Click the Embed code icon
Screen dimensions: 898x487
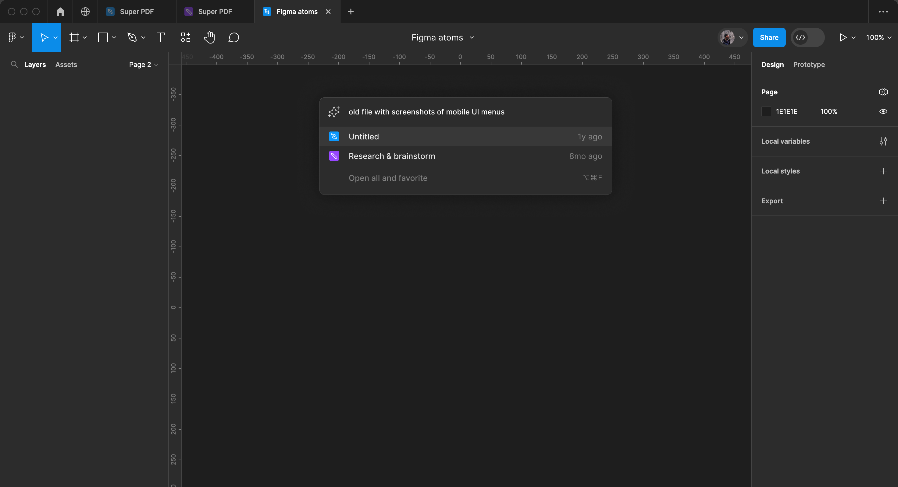pyautogui.click(x=801, y=37)
